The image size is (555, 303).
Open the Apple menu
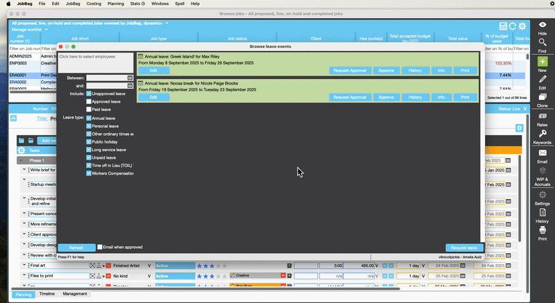(8, 3)
